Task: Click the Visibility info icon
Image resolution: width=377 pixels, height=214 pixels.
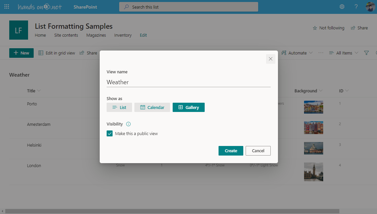Action: (x=128, y=124)
